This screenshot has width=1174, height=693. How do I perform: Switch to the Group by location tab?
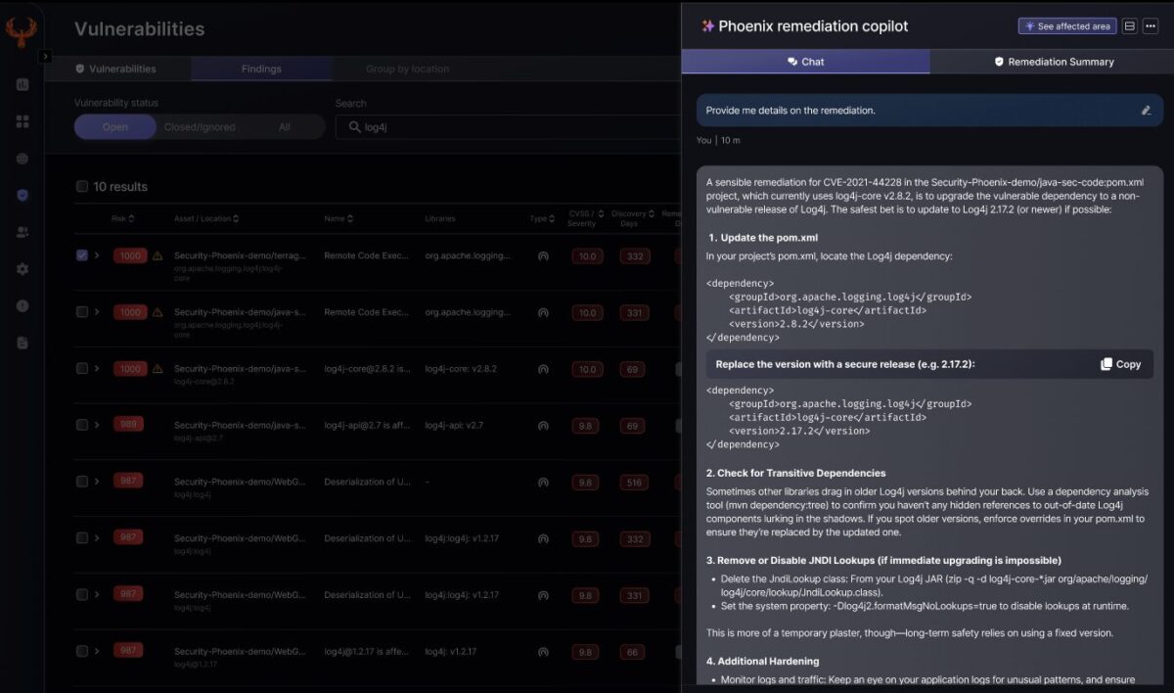407,69
